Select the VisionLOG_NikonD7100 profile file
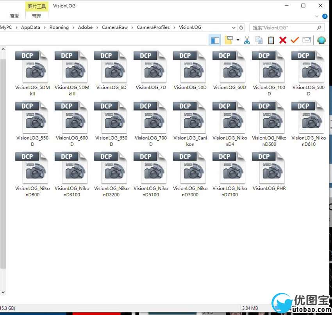 [230, 174]
